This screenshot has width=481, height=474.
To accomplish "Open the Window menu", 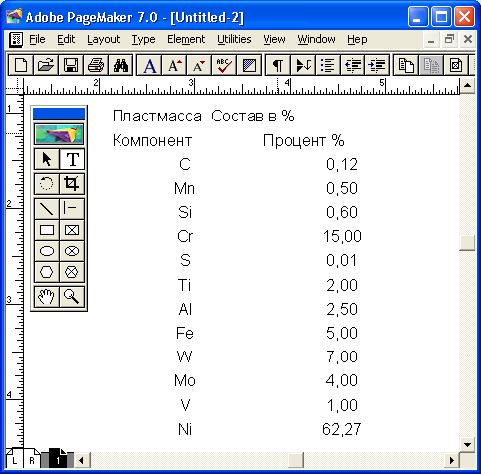I will click(x=316, y=39).
